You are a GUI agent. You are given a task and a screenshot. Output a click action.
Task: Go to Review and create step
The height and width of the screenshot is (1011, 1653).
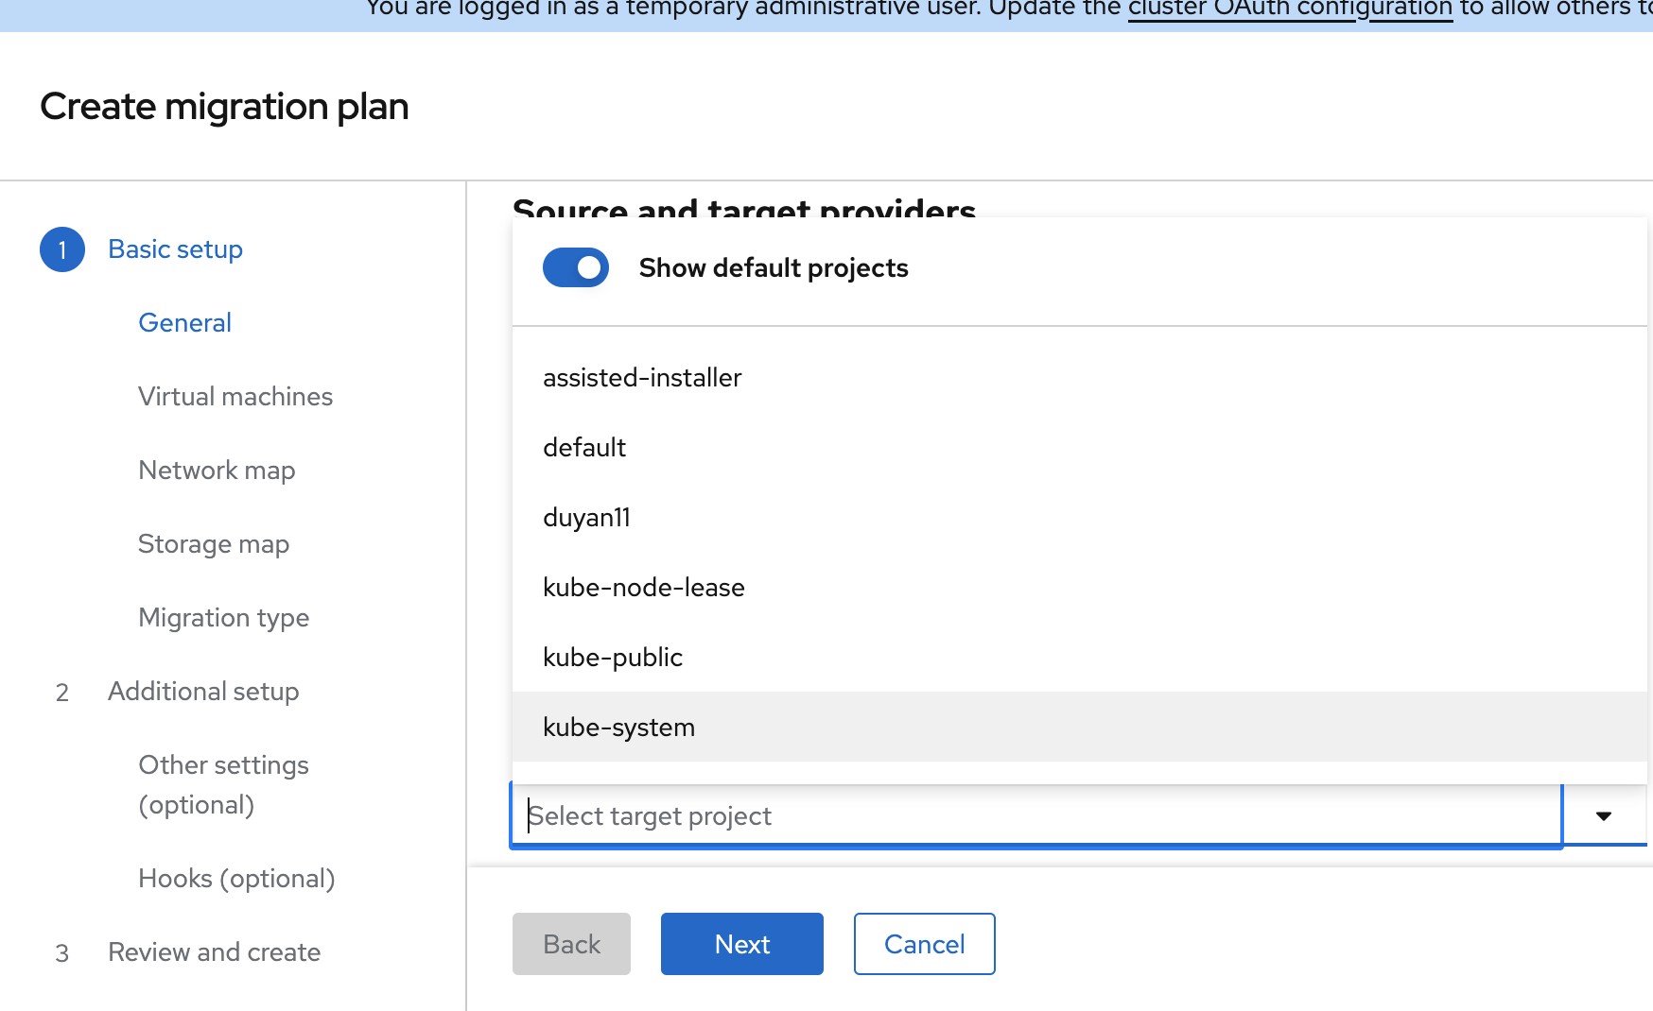(x=214, y=952)
